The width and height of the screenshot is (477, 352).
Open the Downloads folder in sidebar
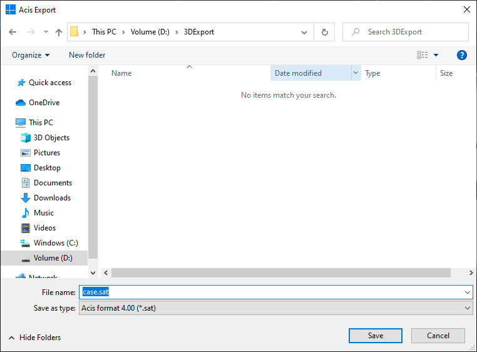pos(52,198)
